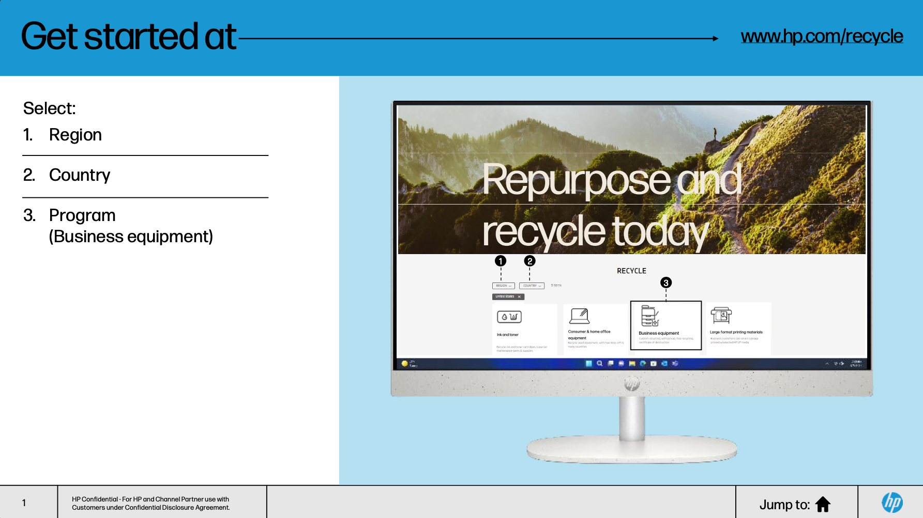
Task: Select the Business equipment title text
Action: [x=659, y=333]
